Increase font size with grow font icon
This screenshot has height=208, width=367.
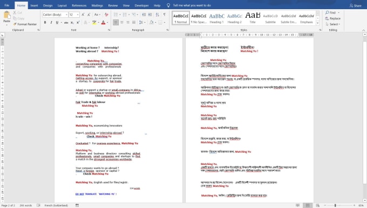point(83,15)
